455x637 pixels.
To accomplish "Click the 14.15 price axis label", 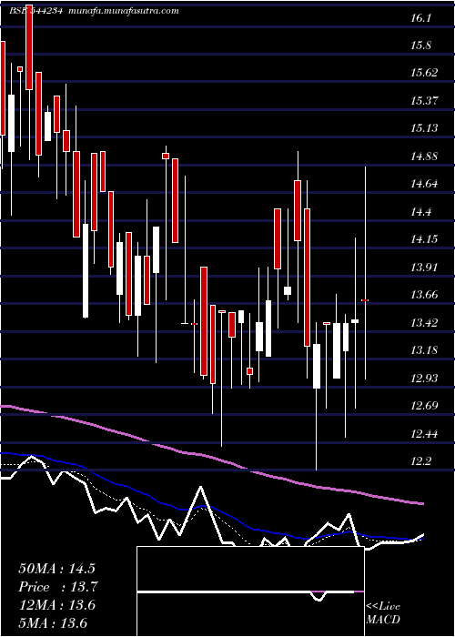I will (x=425, y=239).
